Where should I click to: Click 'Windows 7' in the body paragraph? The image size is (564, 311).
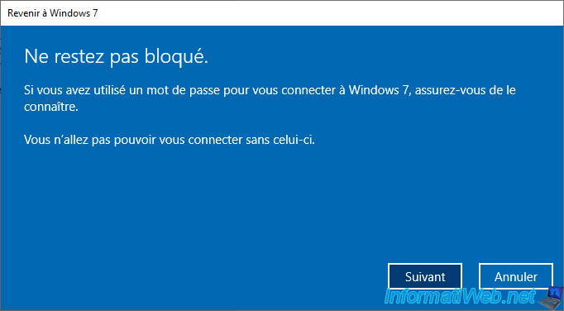coord(379,90)
